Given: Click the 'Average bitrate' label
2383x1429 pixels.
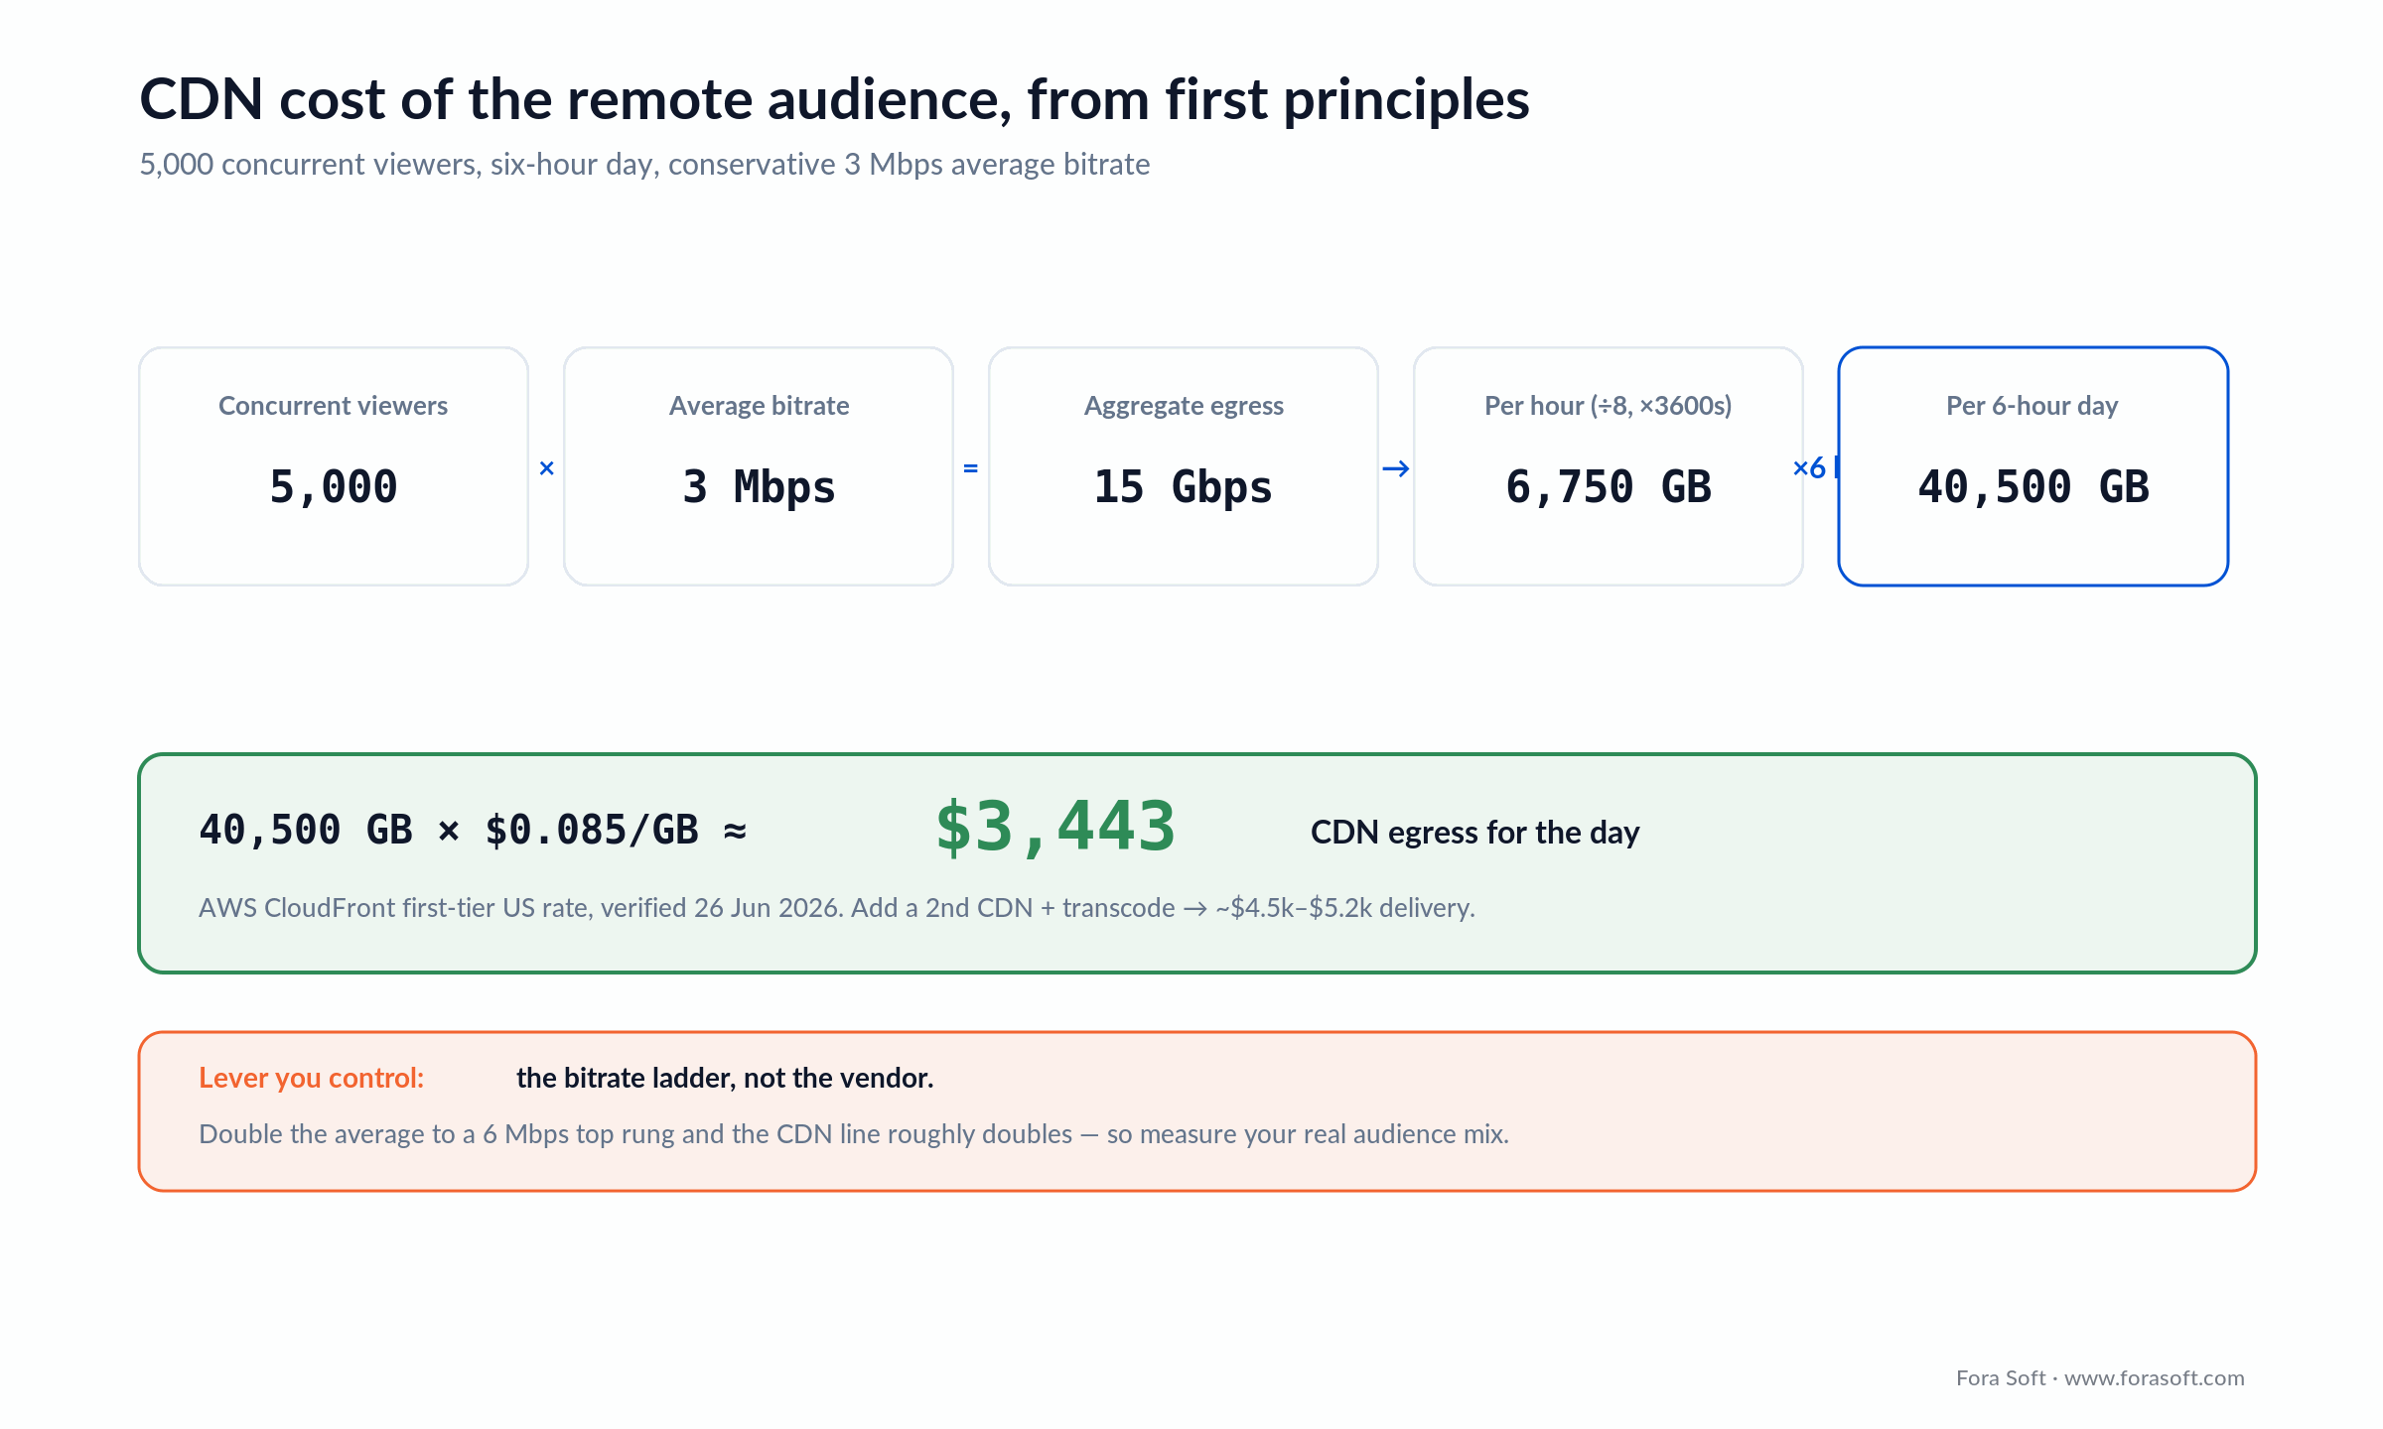Looking at the screenshot, I should click(759, 406).
